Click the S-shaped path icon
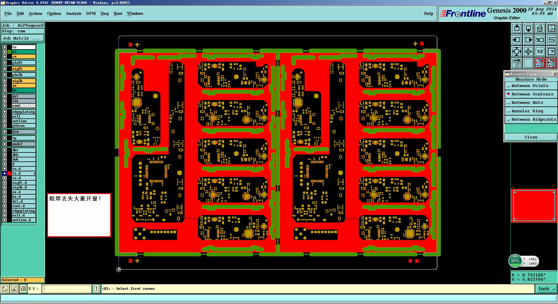The width and height of the screenshot is (558, 304). (x=551, y=40)
